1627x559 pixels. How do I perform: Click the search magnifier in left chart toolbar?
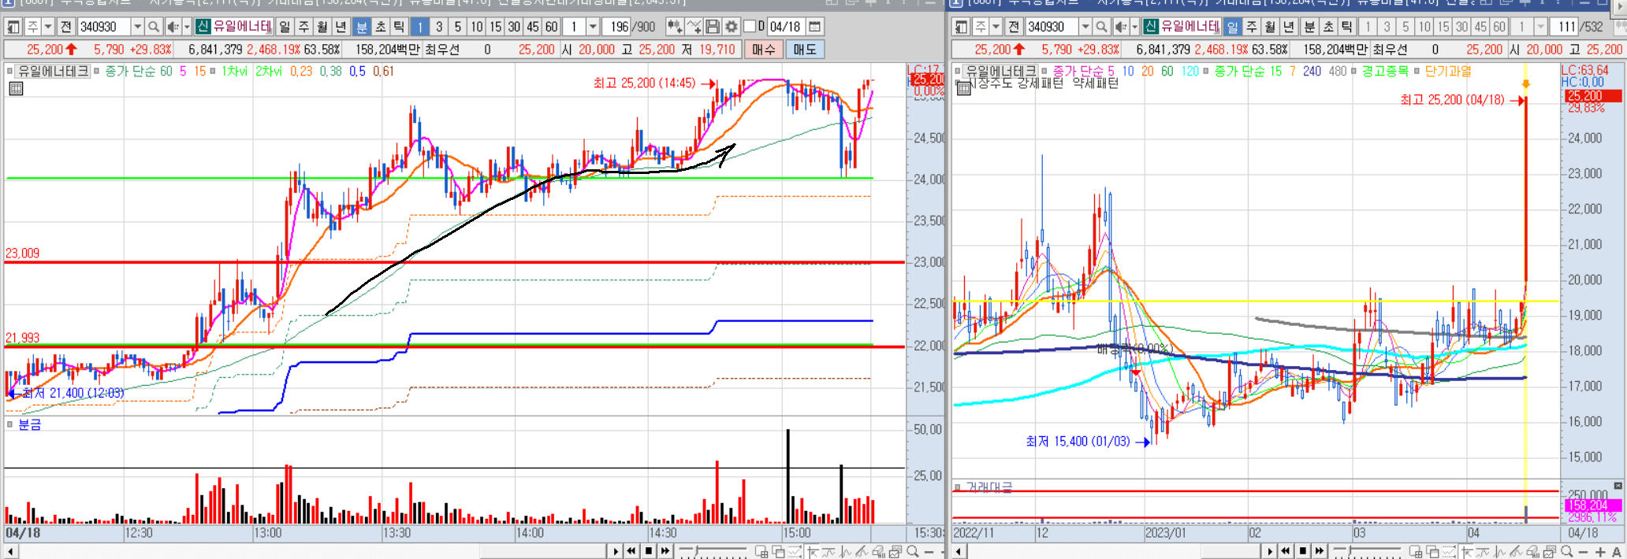coord(154,27)
